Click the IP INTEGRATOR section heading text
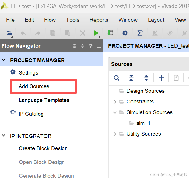 pyautogui.click(x=31, y=136)
